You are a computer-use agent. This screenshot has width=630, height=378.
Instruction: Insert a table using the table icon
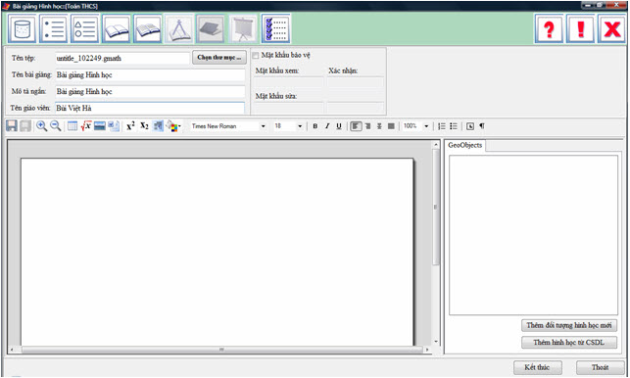click(73, 126)
